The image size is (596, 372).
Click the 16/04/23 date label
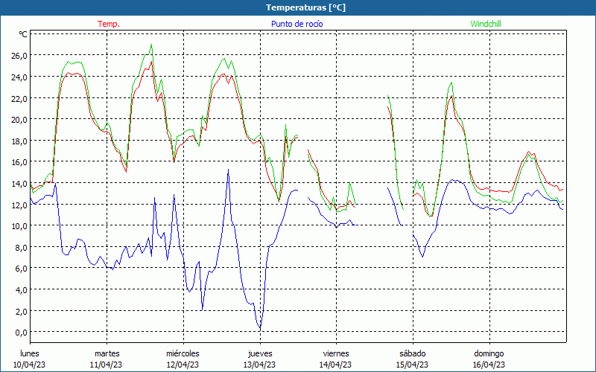[x=489, y=365]
